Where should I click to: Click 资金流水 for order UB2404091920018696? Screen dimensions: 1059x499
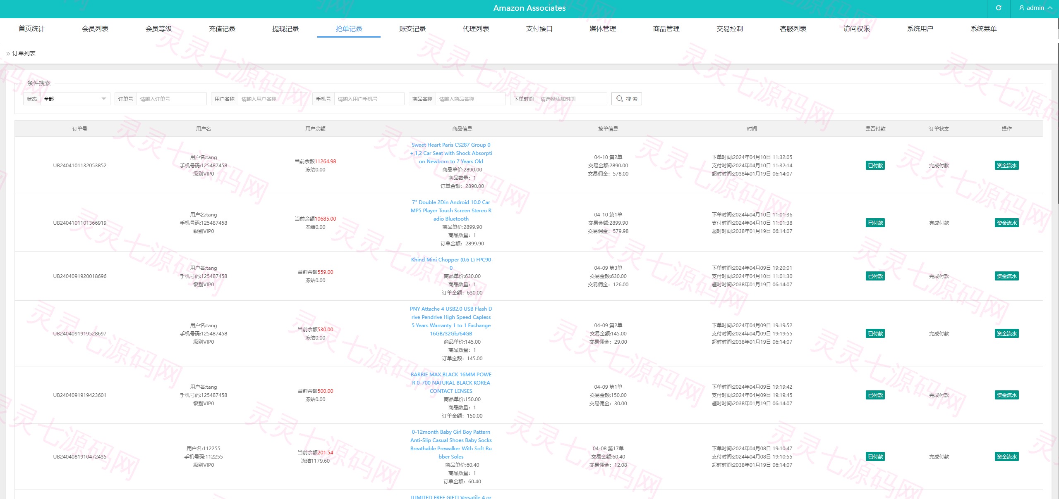tap(1006, 276)
